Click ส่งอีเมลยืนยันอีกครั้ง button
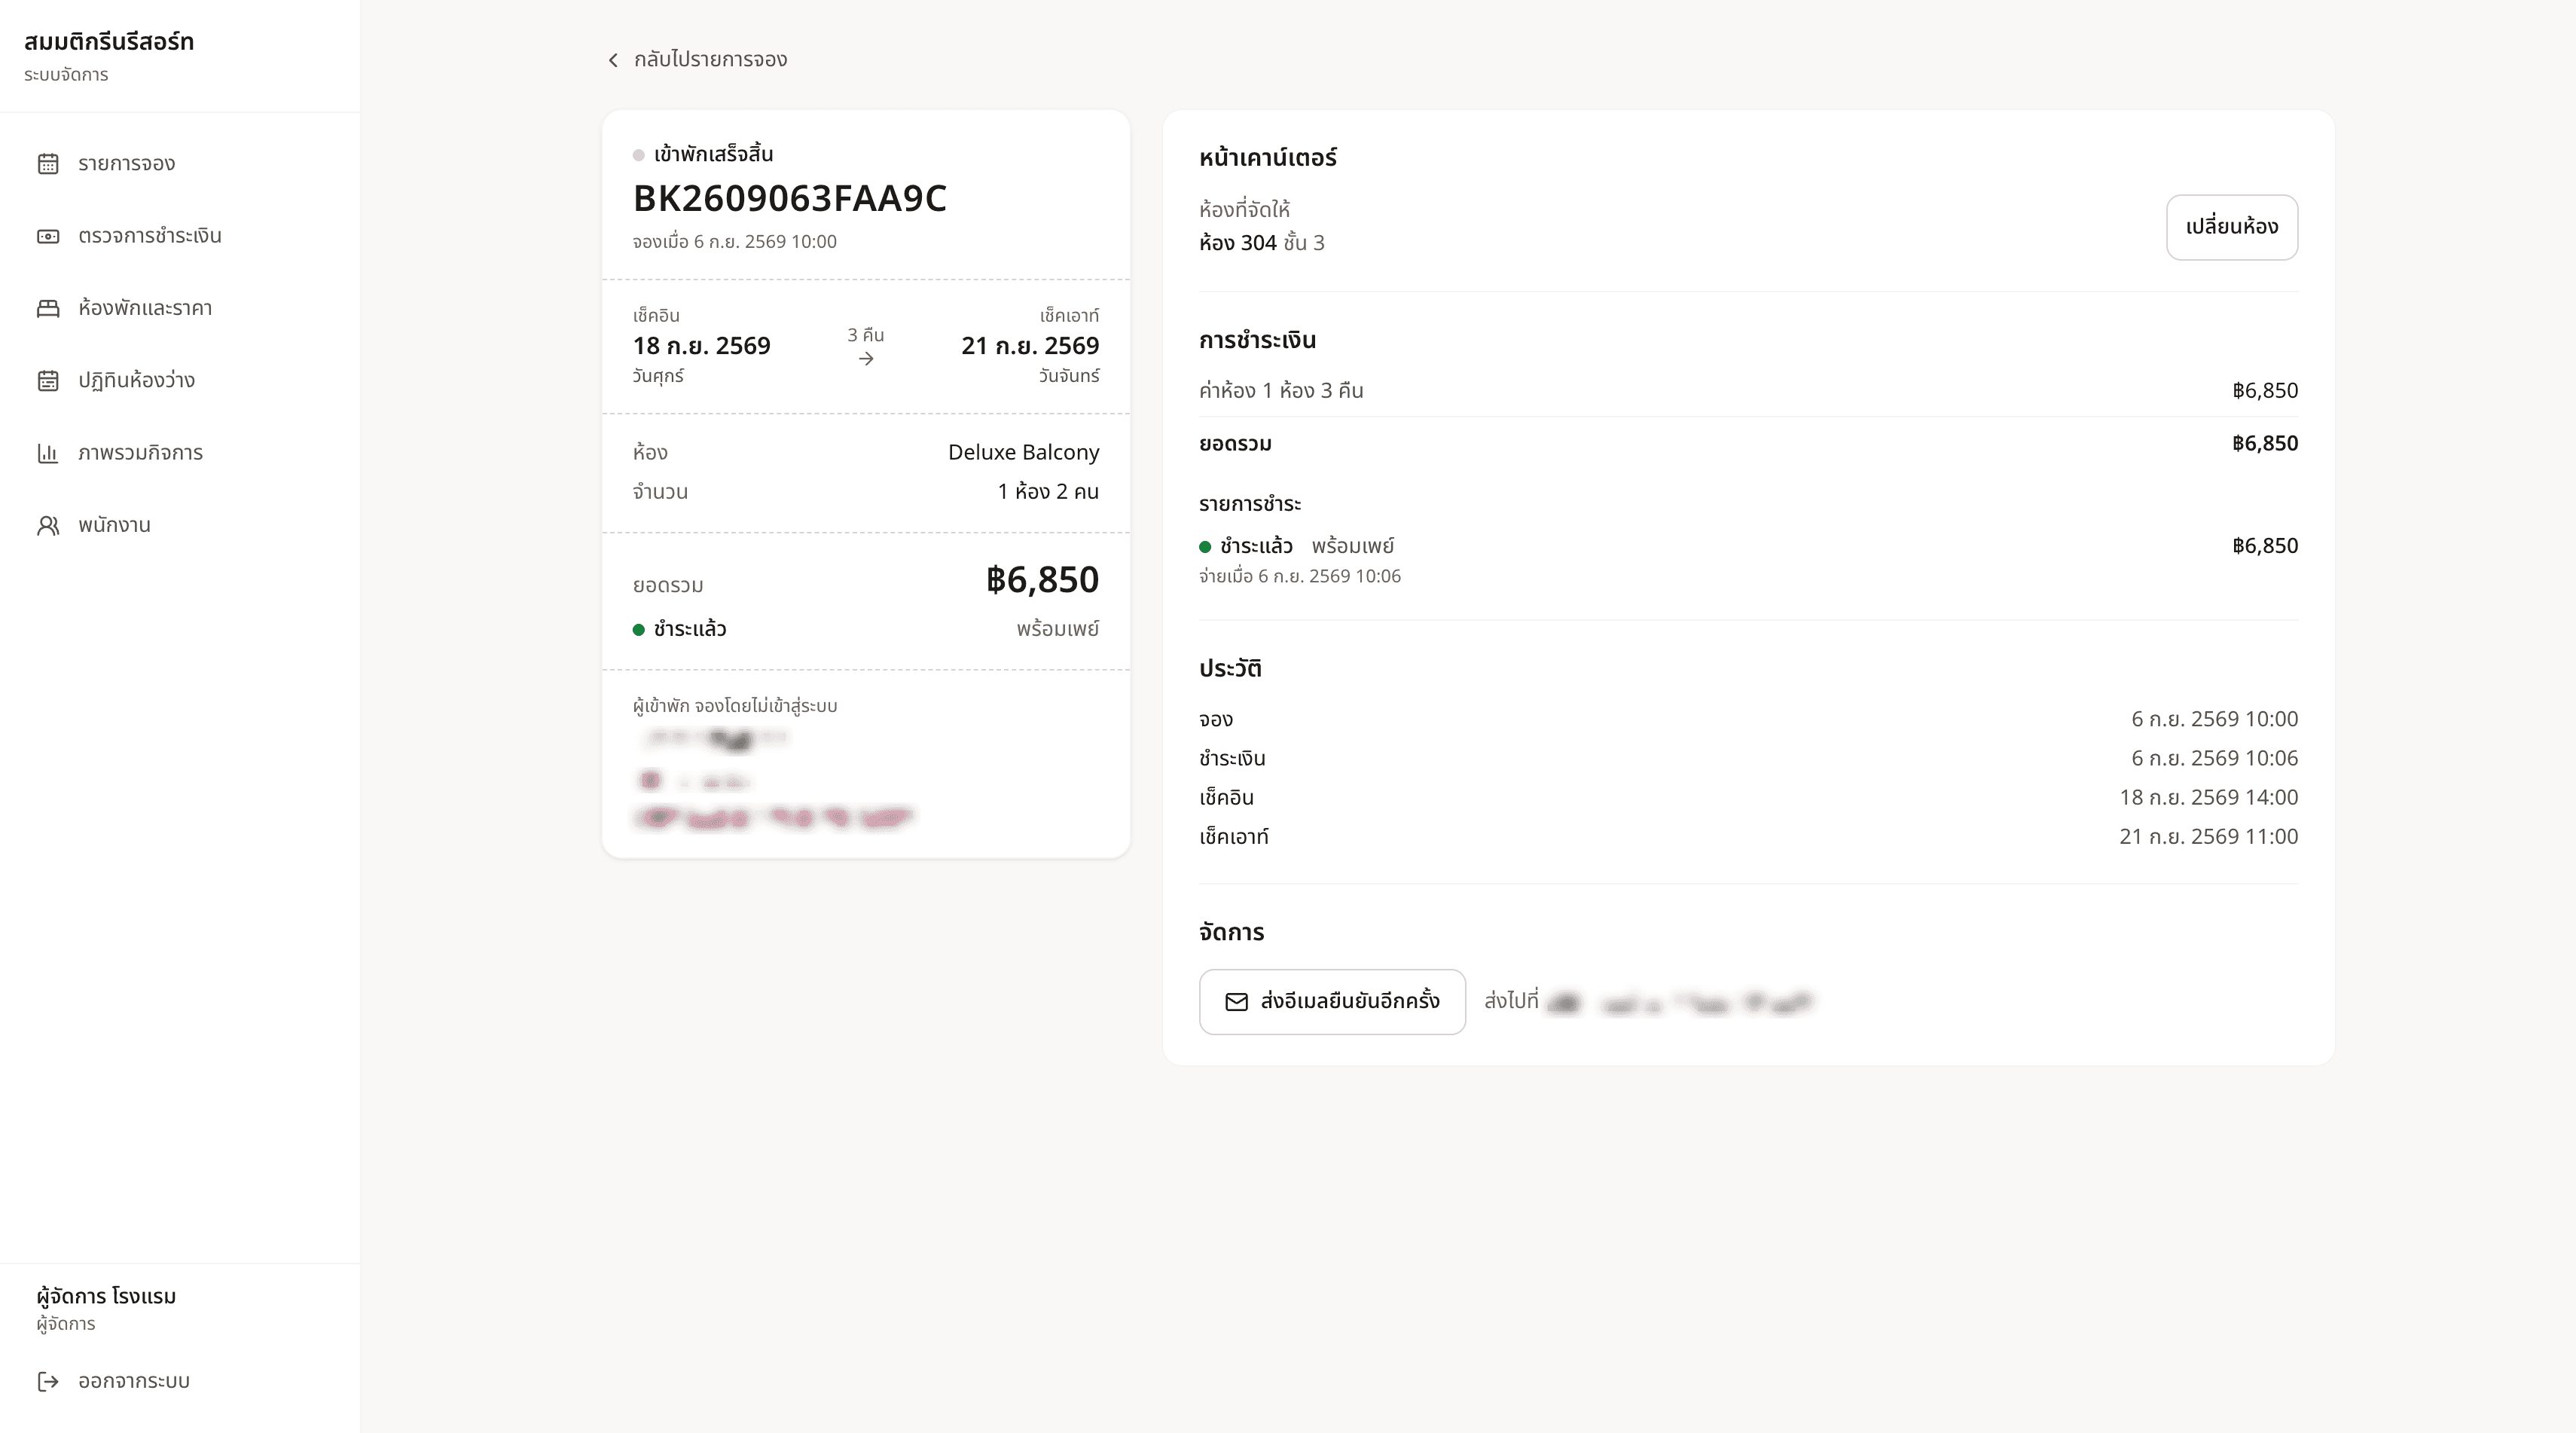2576x1433 pixels. [1332, 1002]
